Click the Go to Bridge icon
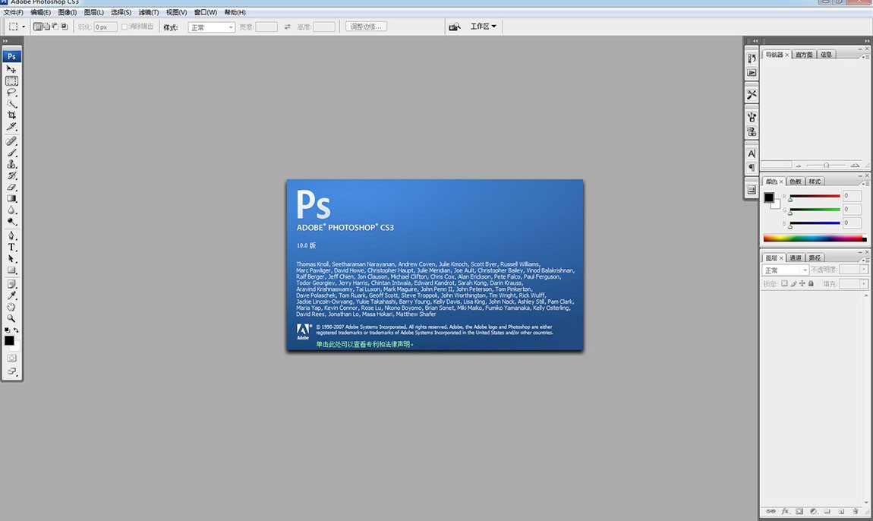 point(455,26)
